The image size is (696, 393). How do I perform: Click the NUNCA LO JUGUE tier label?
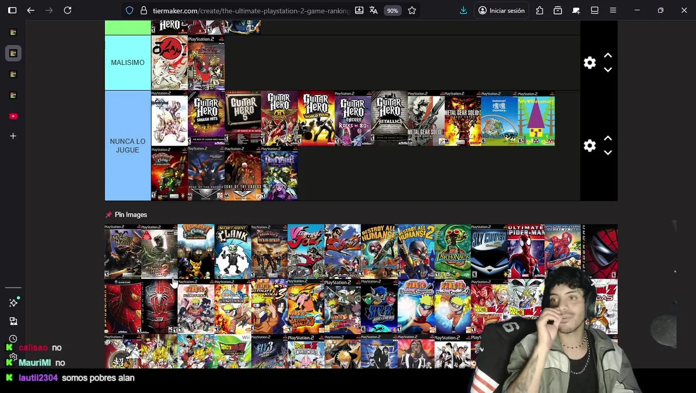pos(128,146)
